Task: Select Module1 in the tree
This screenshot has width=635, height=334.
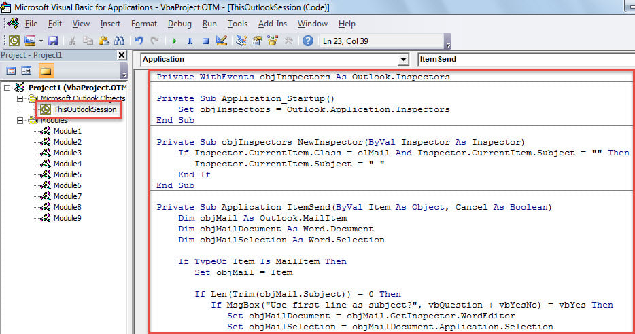Action: click(x=67, y=131)
